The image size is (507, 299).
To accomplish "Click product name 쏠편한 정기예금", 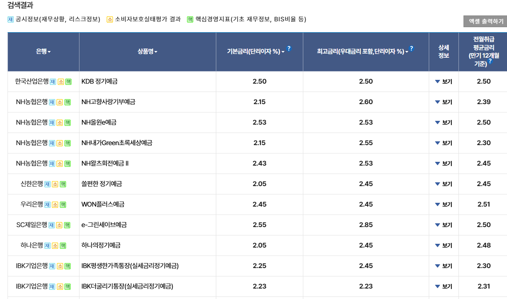I will tap(102, 184).
